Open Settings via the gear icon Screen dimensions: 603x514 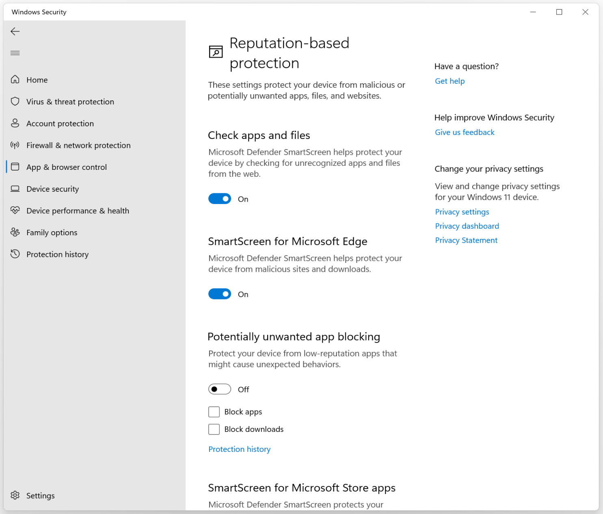15,495
